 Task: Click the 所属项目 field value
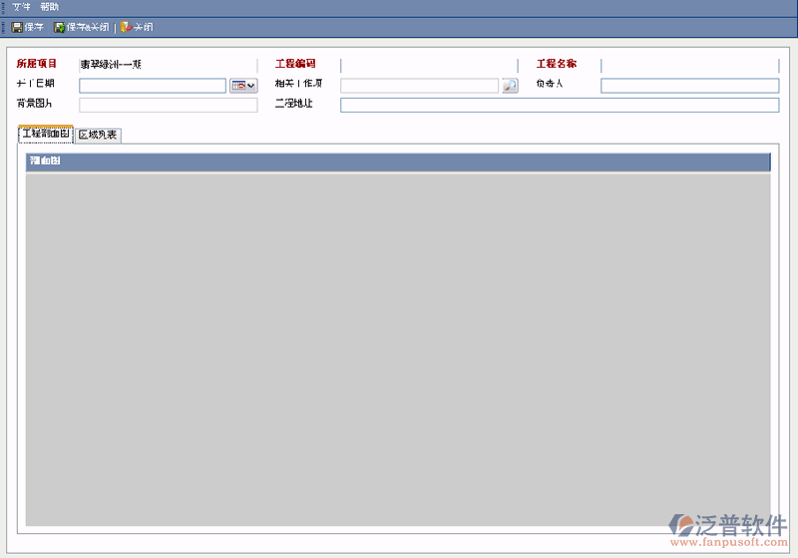(x=169, y=65)
